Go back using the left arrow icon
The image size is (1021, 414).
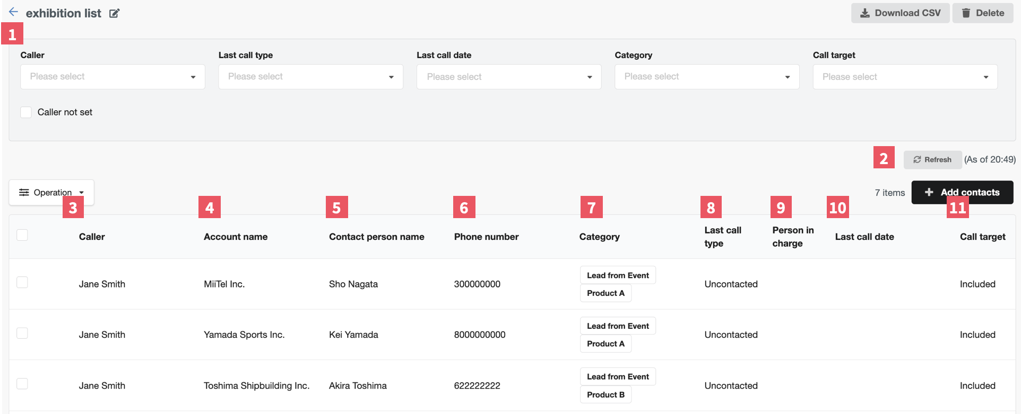13,12
